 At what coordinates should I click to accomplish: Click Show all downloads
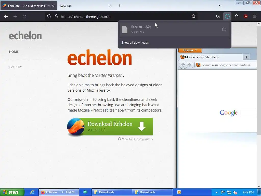135,43
